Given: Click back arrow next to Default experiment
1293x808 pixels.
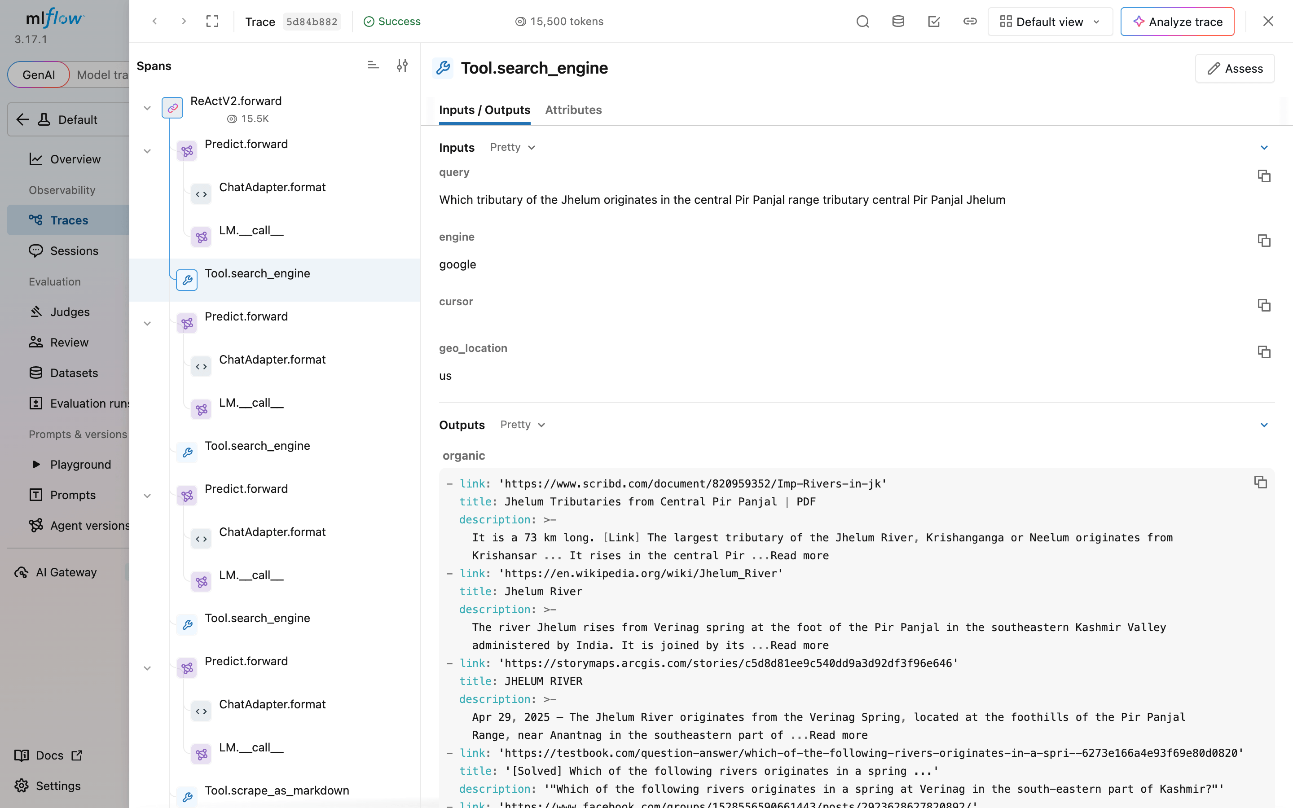Looking at the screenshot, I should pyautogui.click(x=22, y=119).
